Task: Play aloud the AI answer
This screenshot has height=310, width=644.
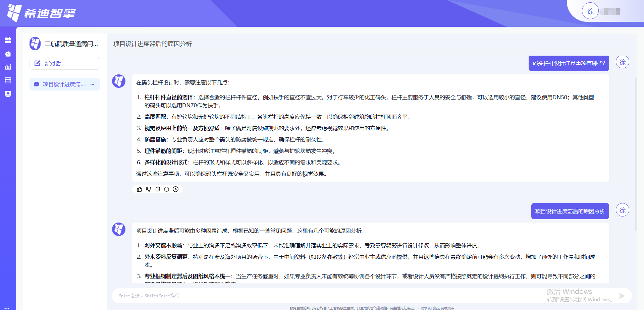Action: (175, 189)
